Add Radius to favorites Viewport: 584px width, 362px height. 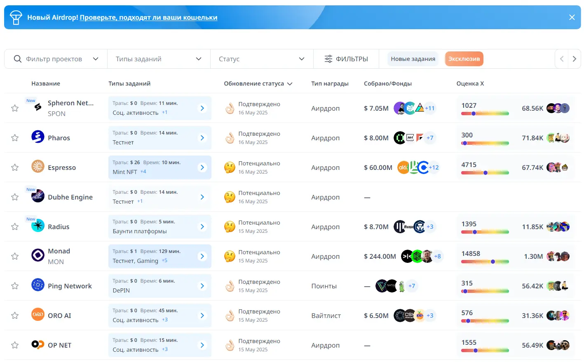pos(15,227)
